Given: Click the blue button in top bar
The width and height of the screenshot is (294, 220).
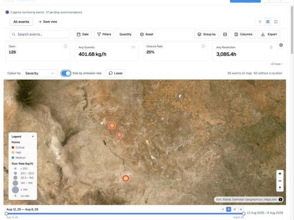Looking at the screenshot, I should (245, 1).
